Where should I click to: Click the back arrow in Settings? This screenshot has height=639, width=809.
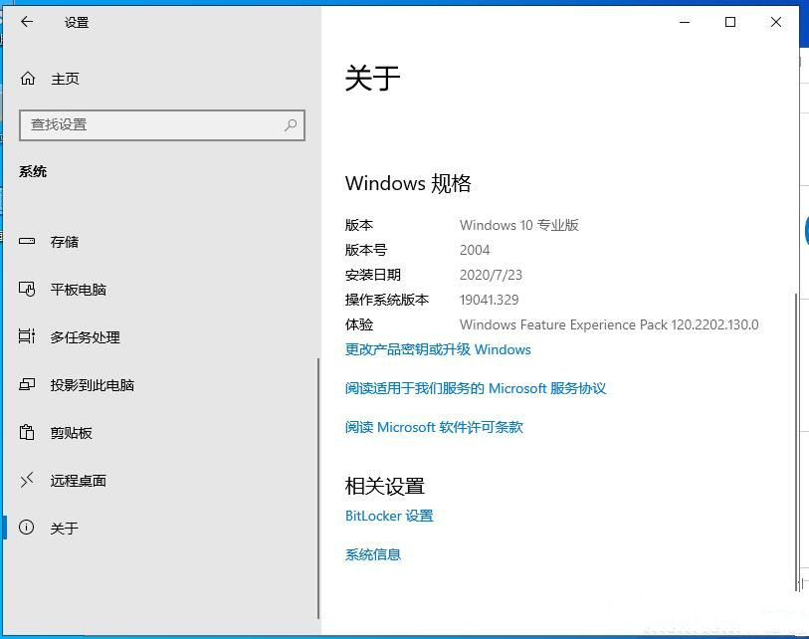click(27, 22)
